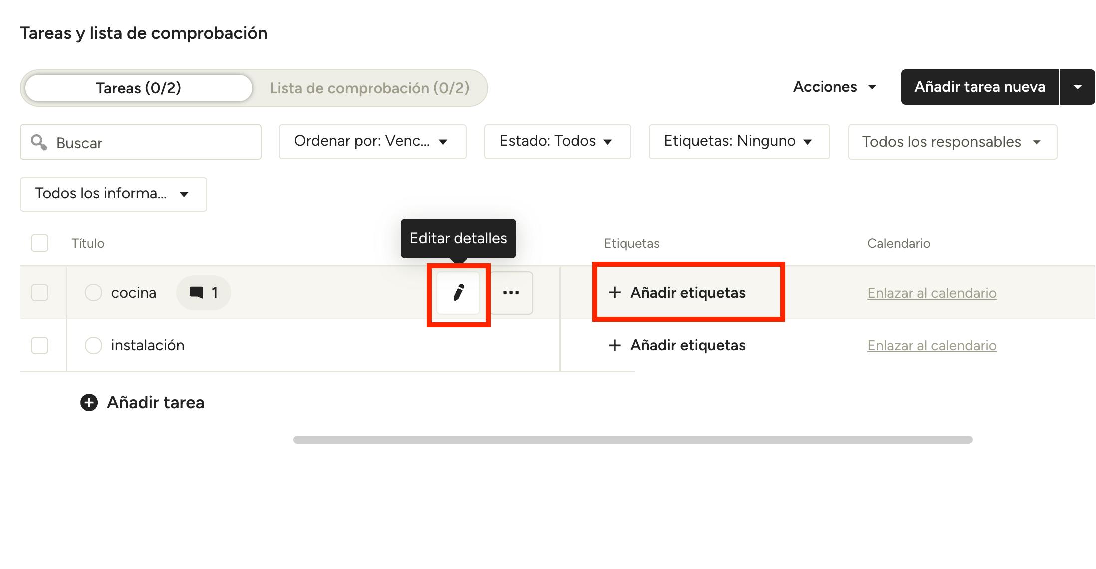The width and height of the screenshot is (1096, 569).
Task: Click the plus icon for cocina tags
Action: (615, 293)
